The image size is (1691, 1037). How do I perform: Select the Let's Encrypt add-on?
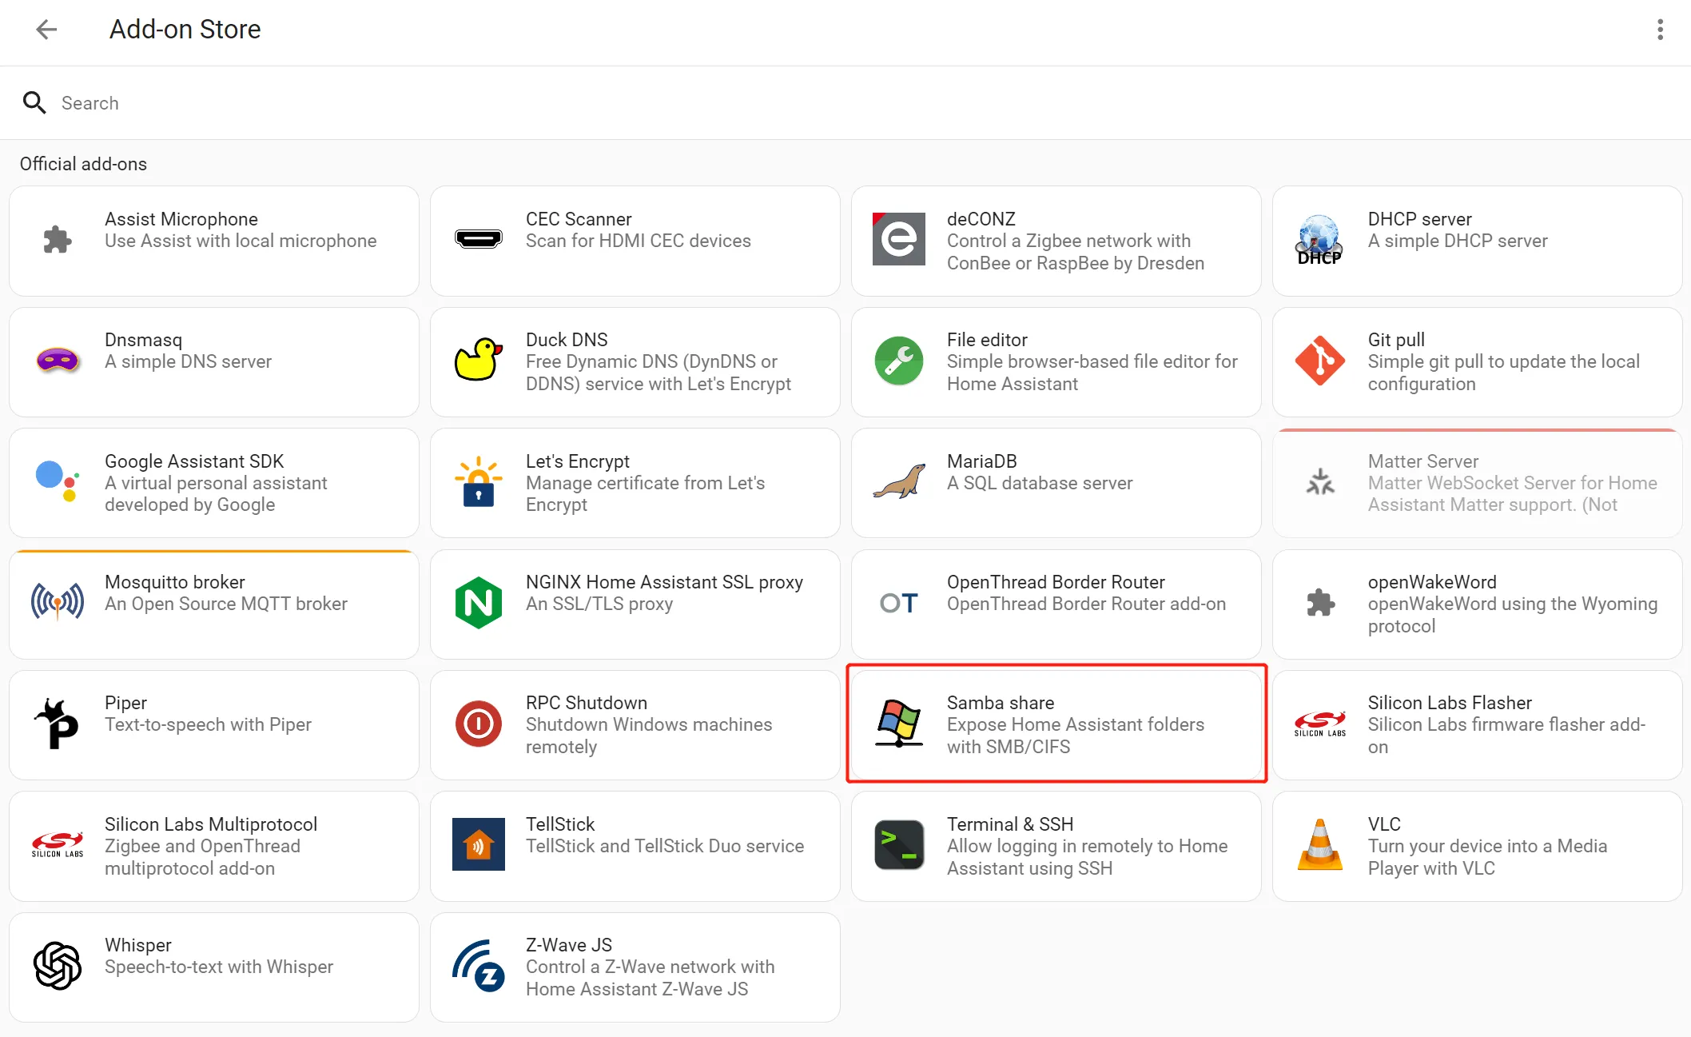(635, 483)
